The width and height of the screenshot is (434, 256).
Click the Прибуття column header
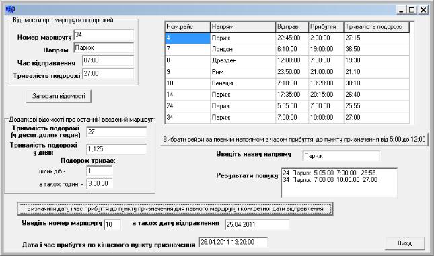326,27
